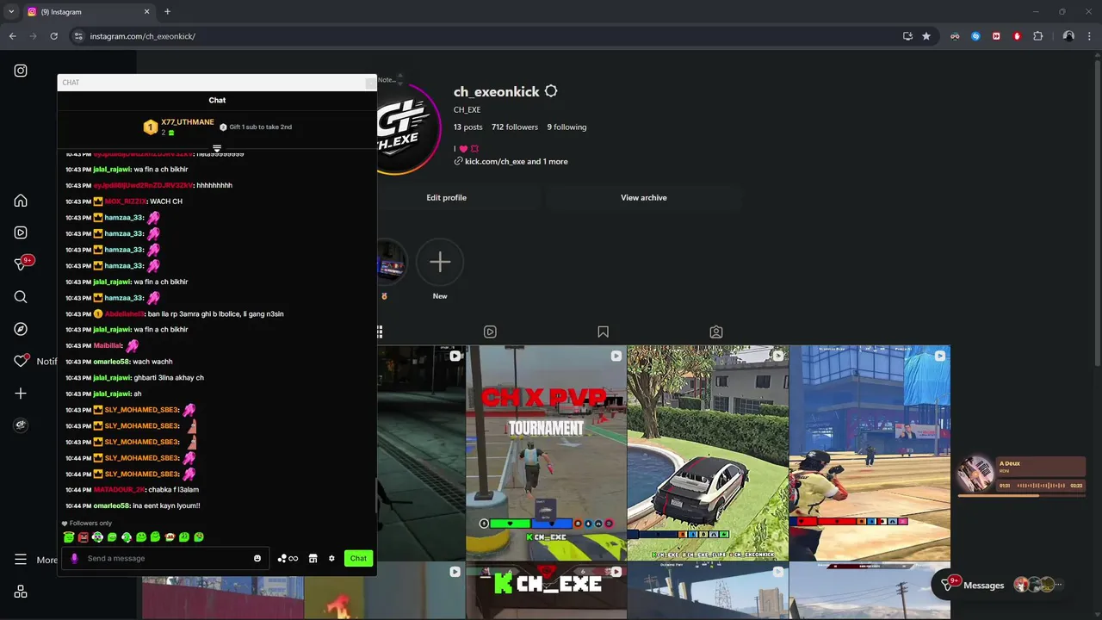Go back to previous page

pos(12,36)
